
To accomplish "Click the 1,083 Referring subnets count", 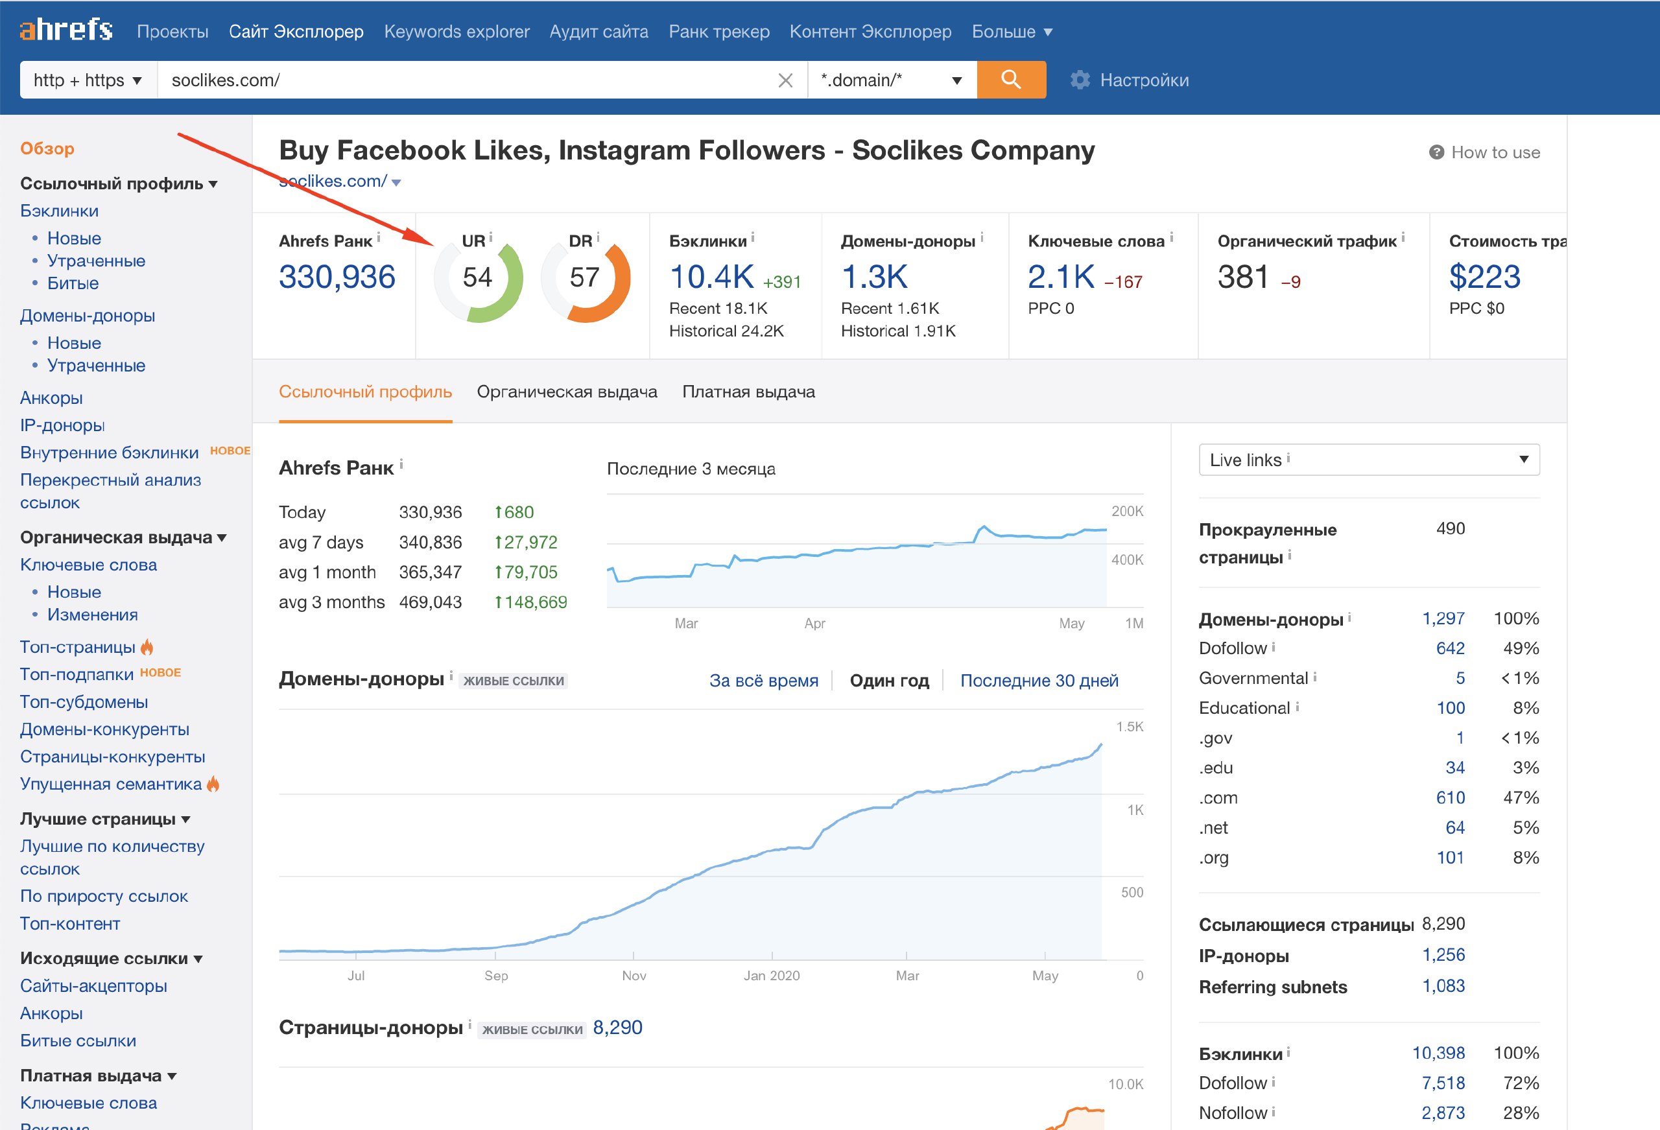I will [1443, 985].
